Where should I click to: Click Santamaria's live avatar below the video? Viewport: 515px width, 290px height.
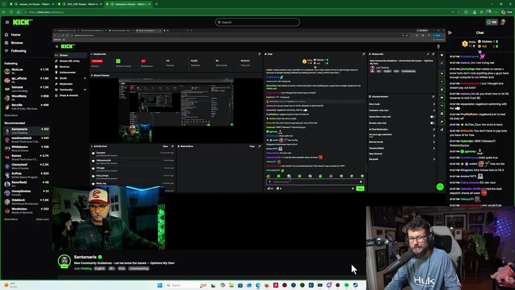point(64,261)
